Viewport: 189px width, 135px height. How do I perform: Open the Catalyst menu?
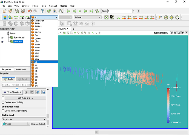pyautogui.click(x=53, y=6)
